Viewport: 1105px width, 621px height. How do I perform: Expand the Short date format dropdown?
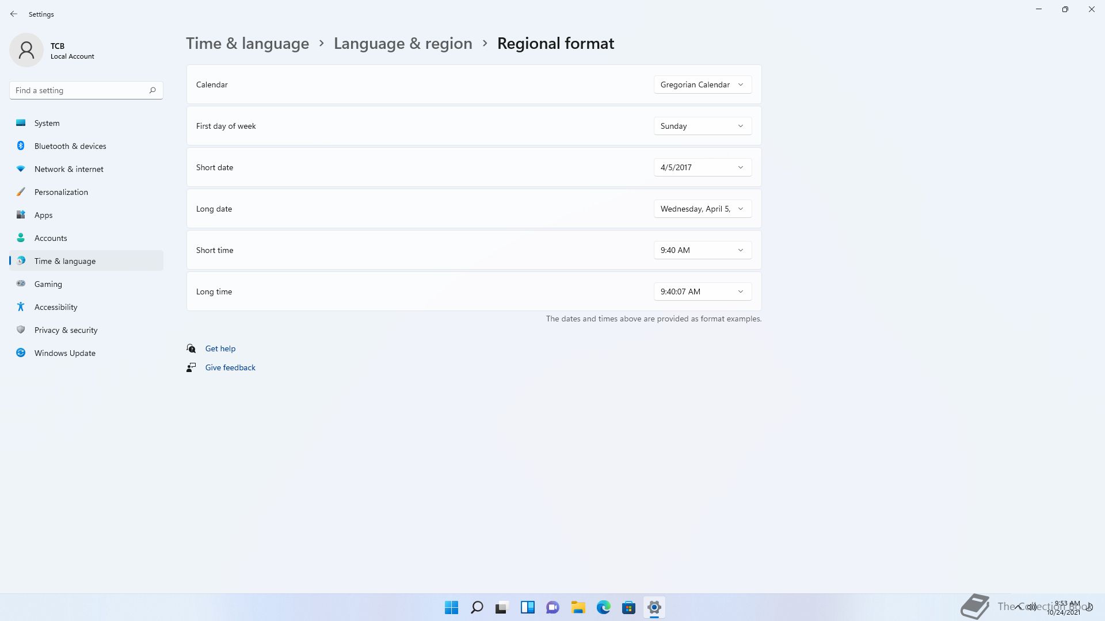tap(702, 167)
